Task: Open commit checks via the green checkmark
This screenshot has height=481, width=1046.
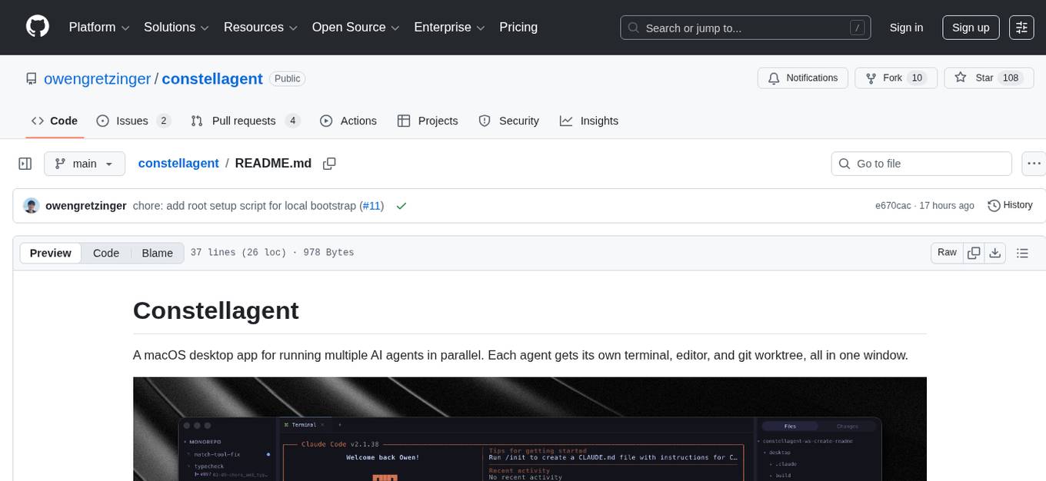Action: click(401, 205)
